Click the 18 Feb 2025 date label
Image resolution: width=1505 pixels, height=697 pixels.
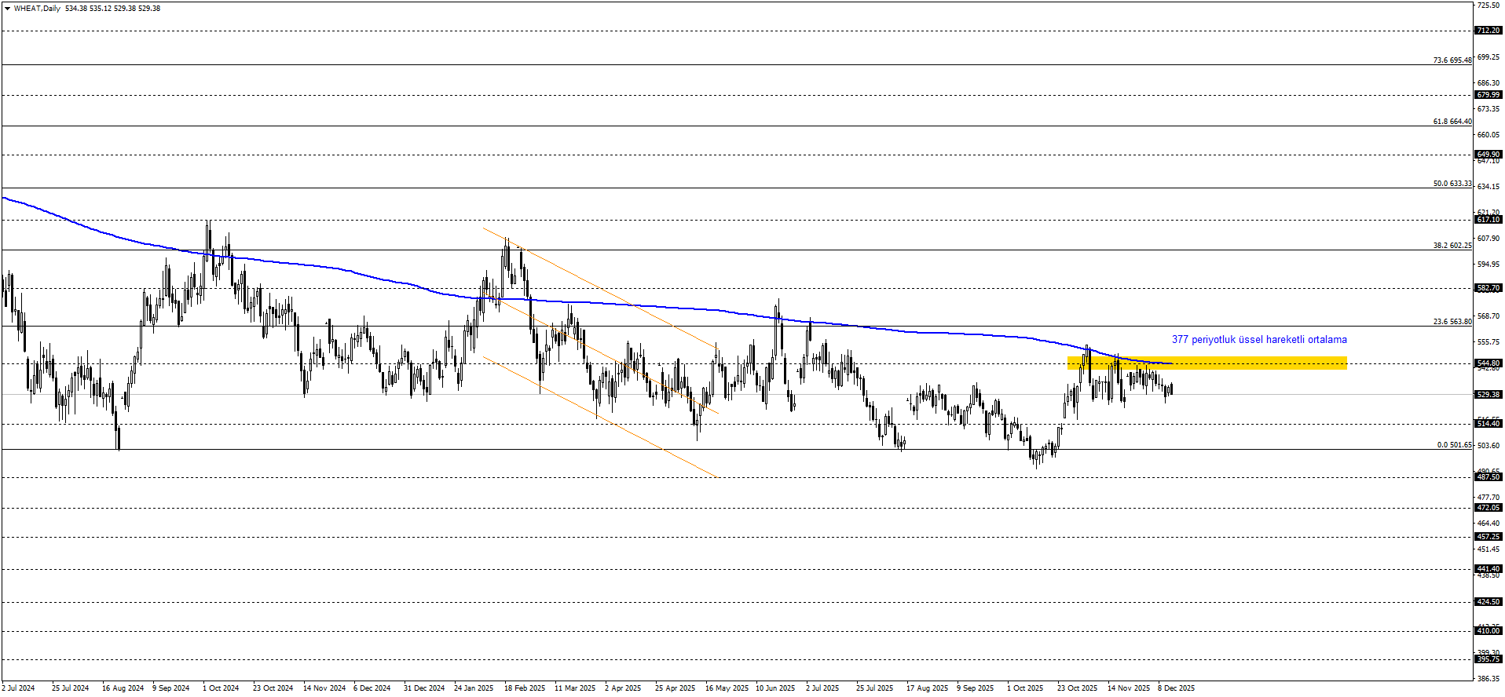524,688
